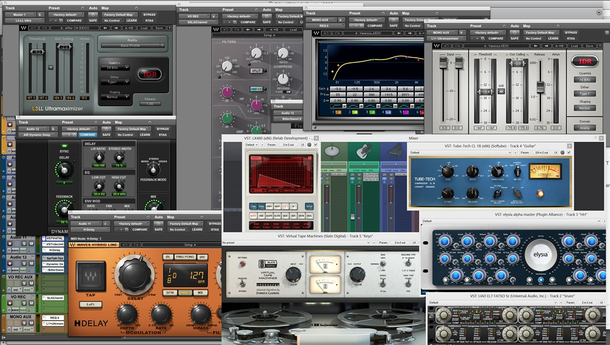Solo the Audio 12 track
The height and width of the screenshot is (345, 610).
click(x=24, y=264)
